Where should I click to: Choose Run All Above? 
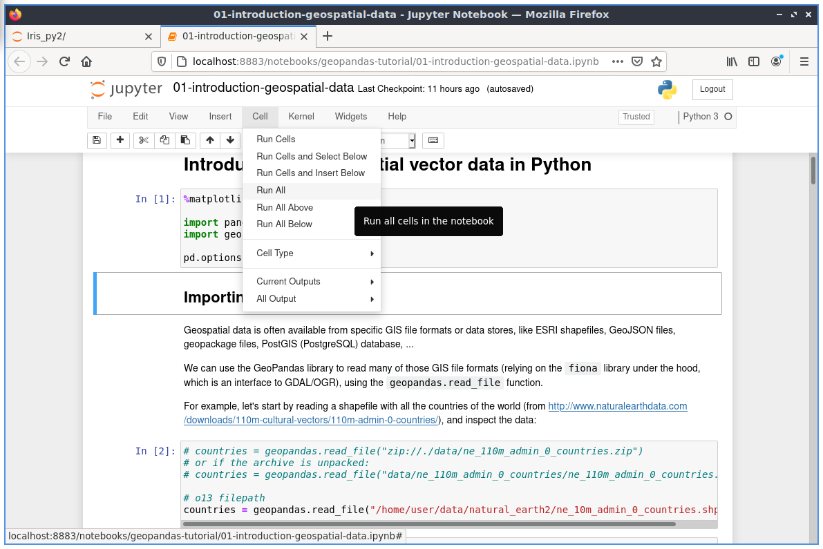click(312, 208)
